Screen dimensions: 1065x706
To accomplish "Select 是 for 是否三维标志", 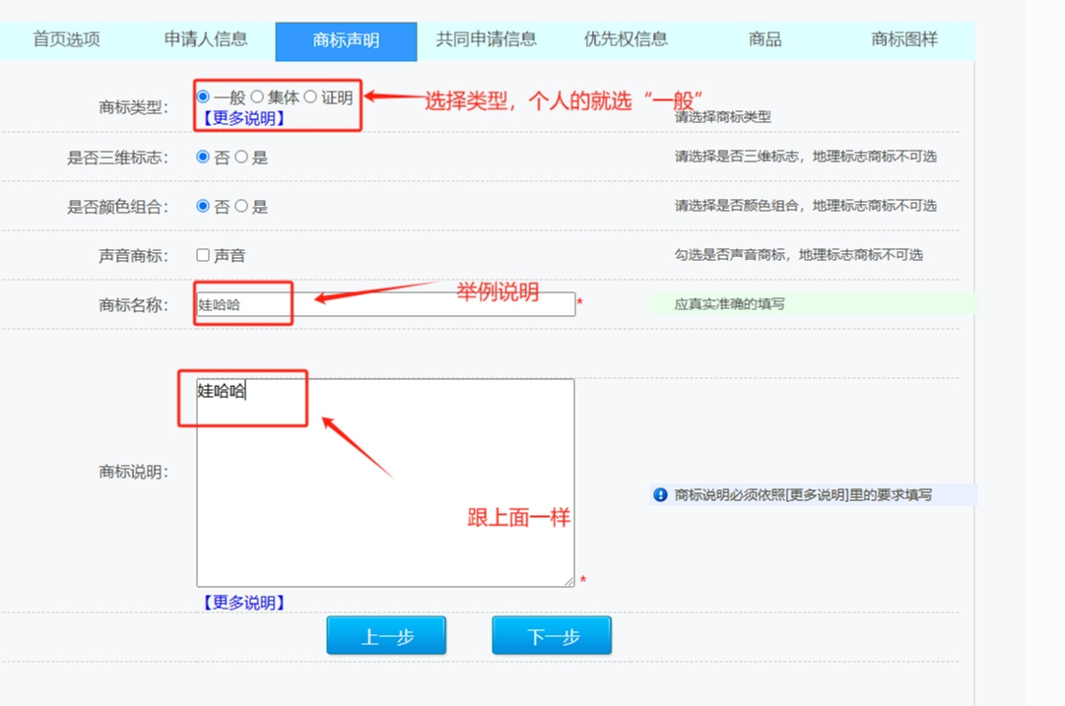I will (241, 157).
